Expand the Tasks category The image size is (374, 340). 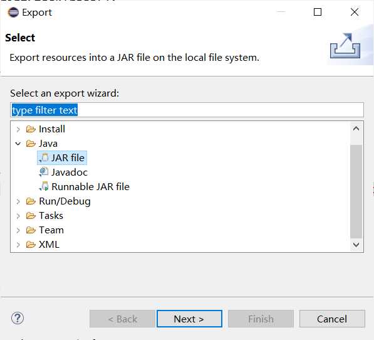point(18,216)
